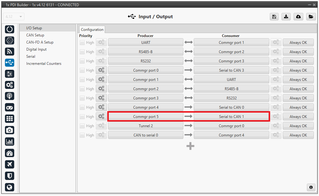
Task: Open the CAN to serial 0 producer selector
Action: pos(146,135)
